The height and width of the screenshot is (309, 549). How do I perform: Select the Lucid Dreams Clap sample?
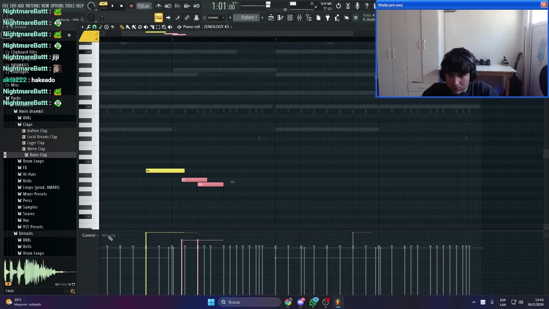tap(42, 137)
